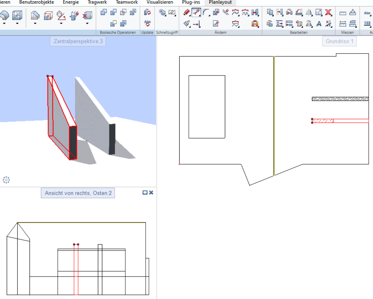The image size is (373, 299).
Task: Click the fillet corner tool in Ändern
Action: [x=206, y=12]
